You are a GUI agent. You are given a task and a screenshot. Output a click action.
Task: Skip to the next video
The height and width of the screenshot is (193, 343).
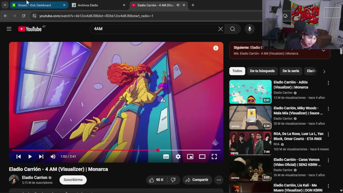41,157
